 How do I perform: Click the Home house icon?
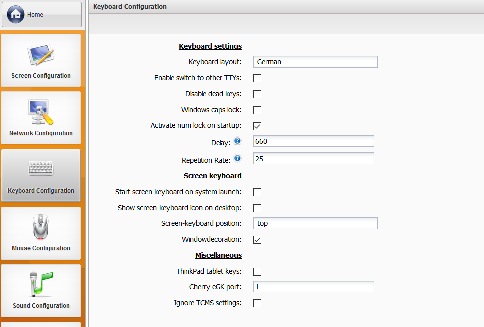point(15,14)
